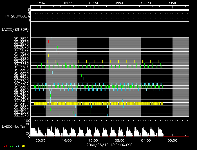Select the OS_3422 row label
The height and width of the screenshot is (150, 197).
pos(21,104)
